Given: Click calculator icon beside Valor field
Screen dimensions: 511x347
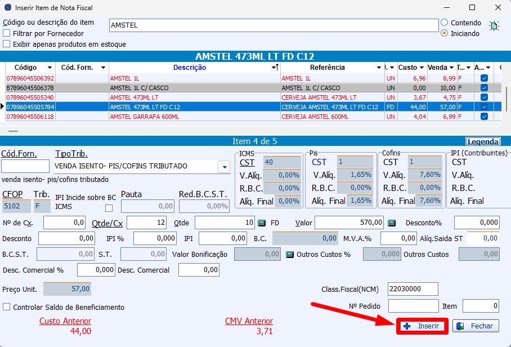Looking at the screenshot, I should (x=392, y=223).
